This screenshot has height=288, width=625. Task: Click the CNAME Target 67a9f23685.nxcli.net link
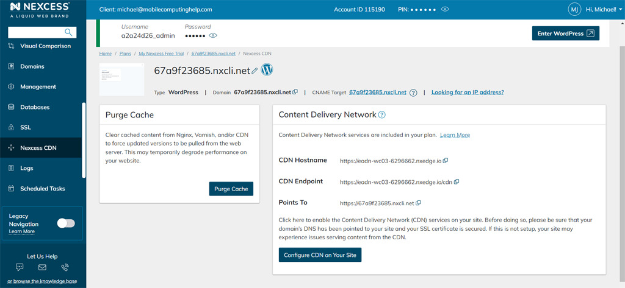(377, 93)
